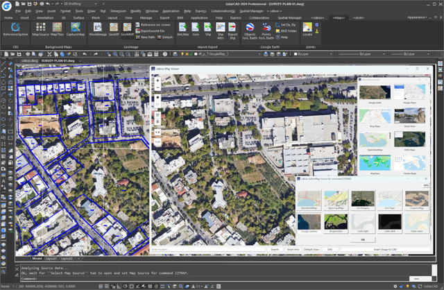Open the Shp Attrs tool
The image size is (444, 290).
coord(221,31)
